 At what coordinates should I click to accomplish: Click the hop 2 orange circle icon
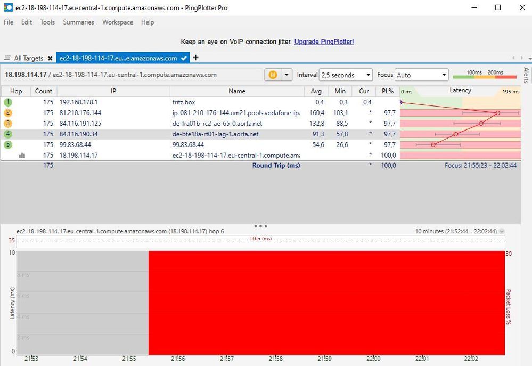[x=8, y=113]
